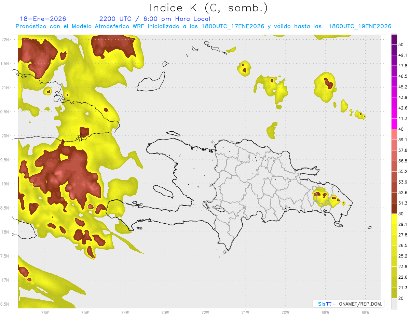Select the 18N latitude axis label
Viewport: 410px width, 317px height.
pos(5,232)
